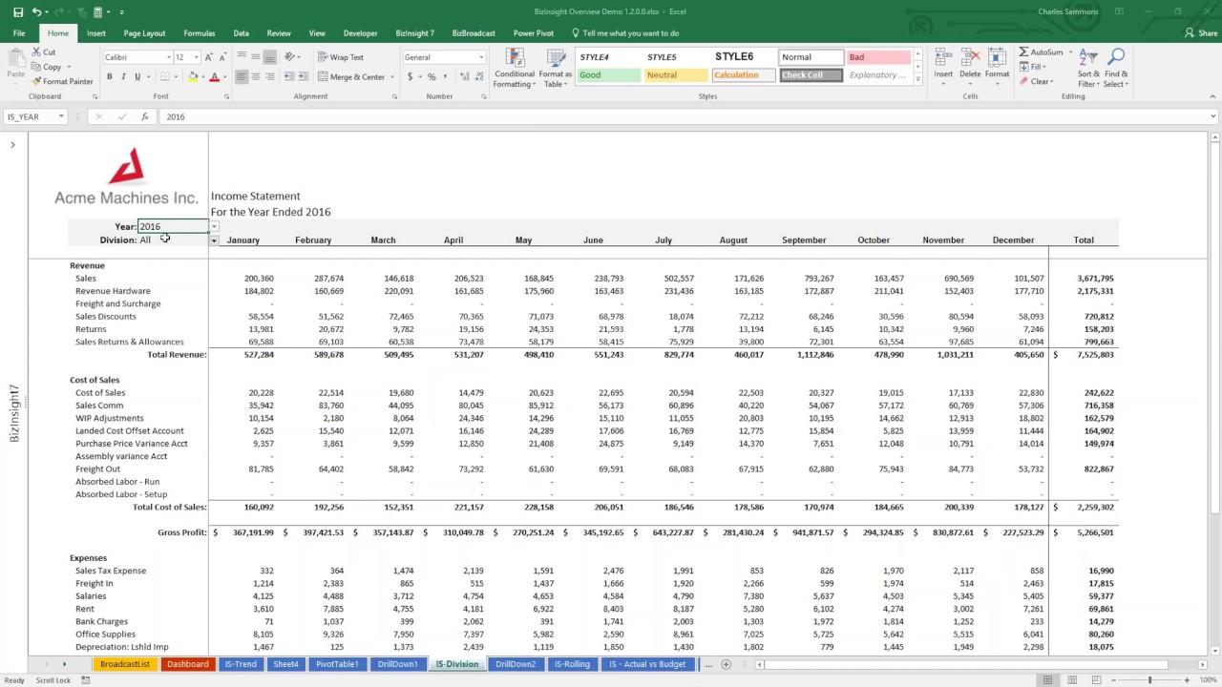This screenshot has width=1222, height=687.
Task: Click the Paste clipboard icon
Action: 15,59
